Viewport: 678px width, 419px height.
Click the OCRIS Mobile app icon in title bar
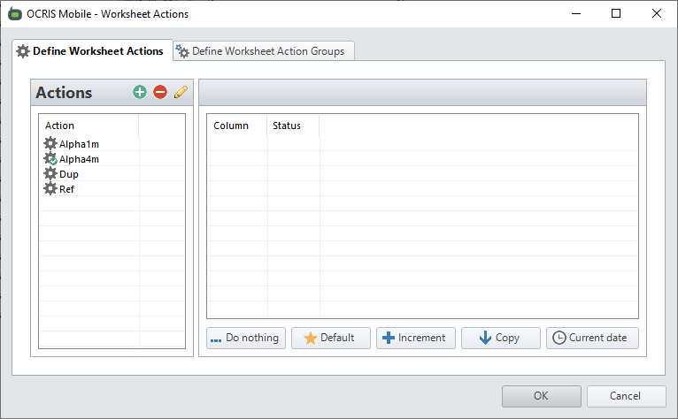pos(15,14)
